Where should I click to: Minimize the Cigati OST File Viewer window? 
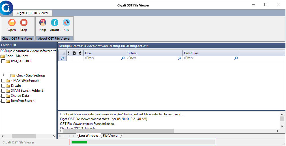pyautogui.click(x=253, y=5)
